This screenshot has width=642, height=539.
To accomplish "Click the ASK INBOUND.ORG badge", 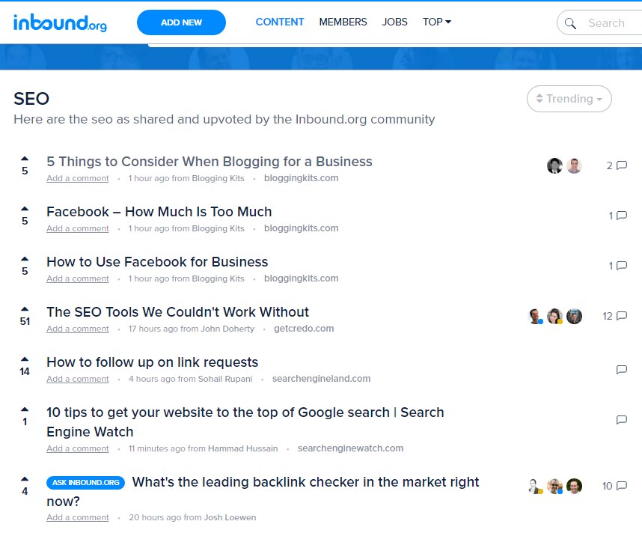I will 85,482.
